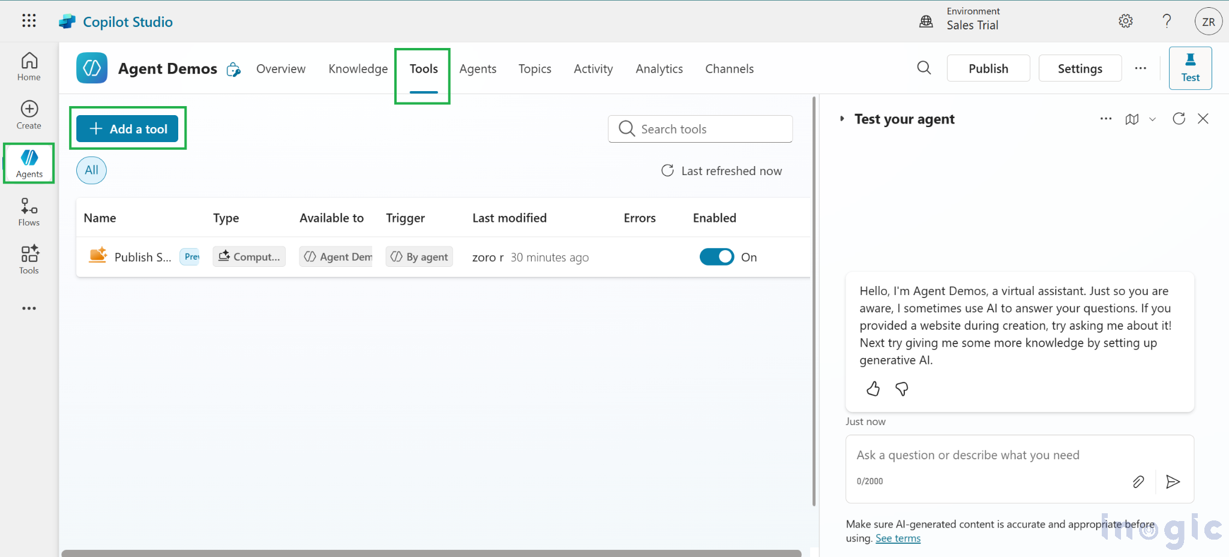
Task: Open the help question mark icon
Action: 1167,21
